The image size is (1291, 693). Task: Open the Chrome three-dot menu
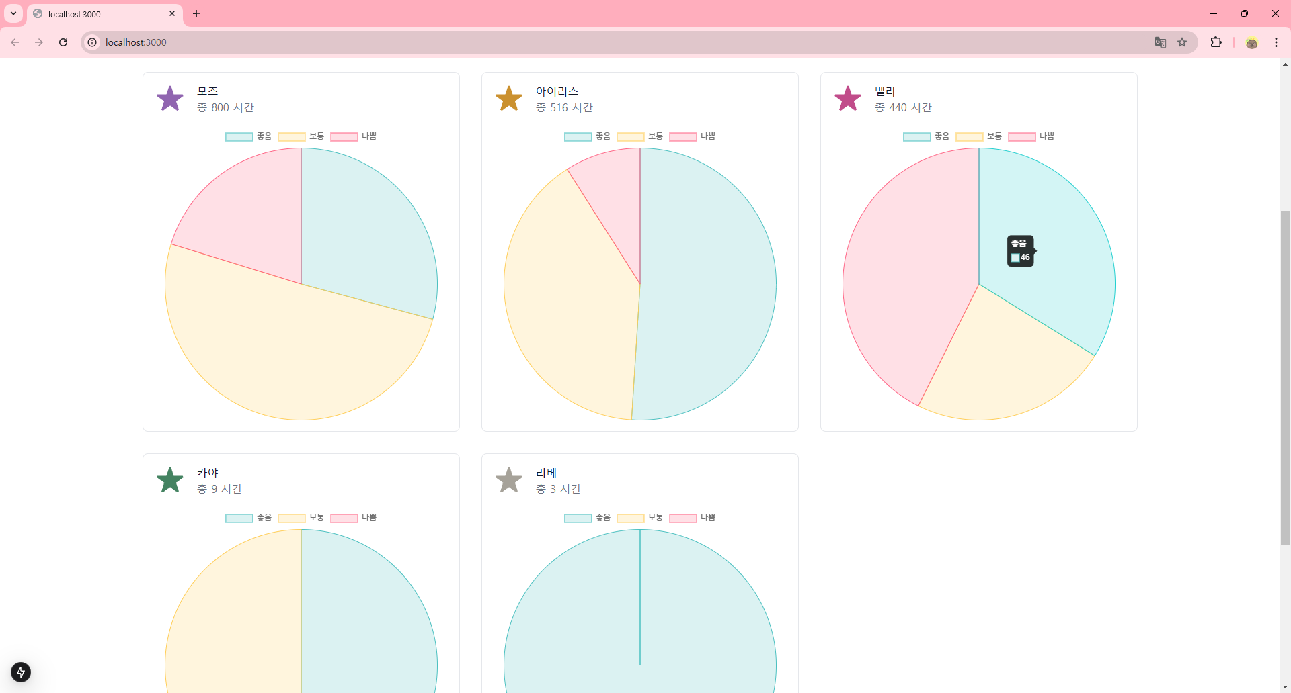tap(1276, 42)
